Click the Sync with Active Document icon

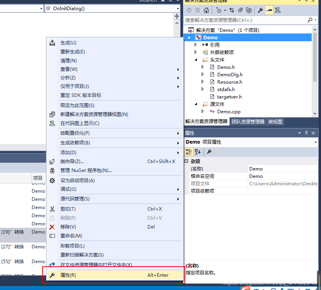tap(232, 10)
